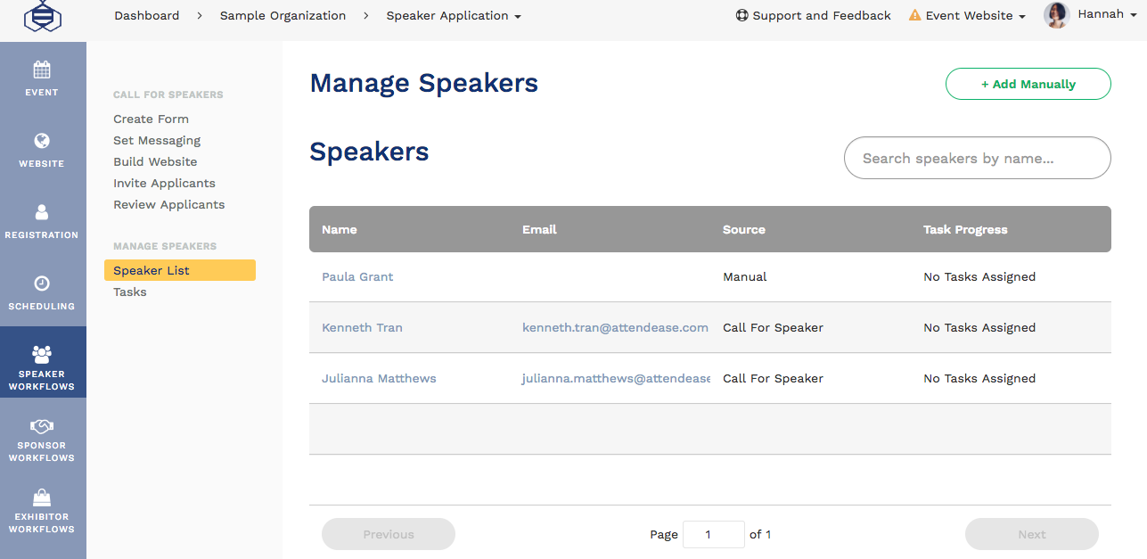Click Invite Applicants under Call For Speakers
1147x559 pixels.
tap(164, 183)
